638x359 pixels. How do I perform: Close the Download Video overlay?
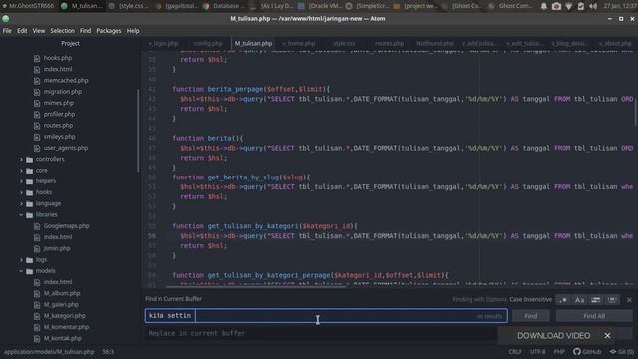pyautogui.click(x=607, y=336)
